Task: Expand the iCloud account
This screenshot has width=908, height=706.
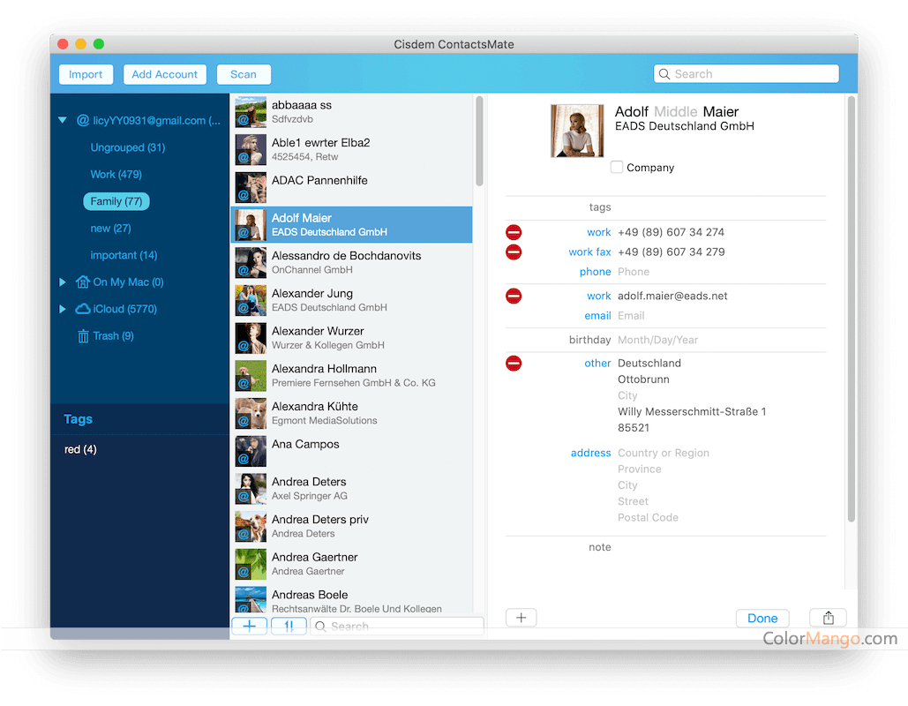Action: [x=63, y=309]
